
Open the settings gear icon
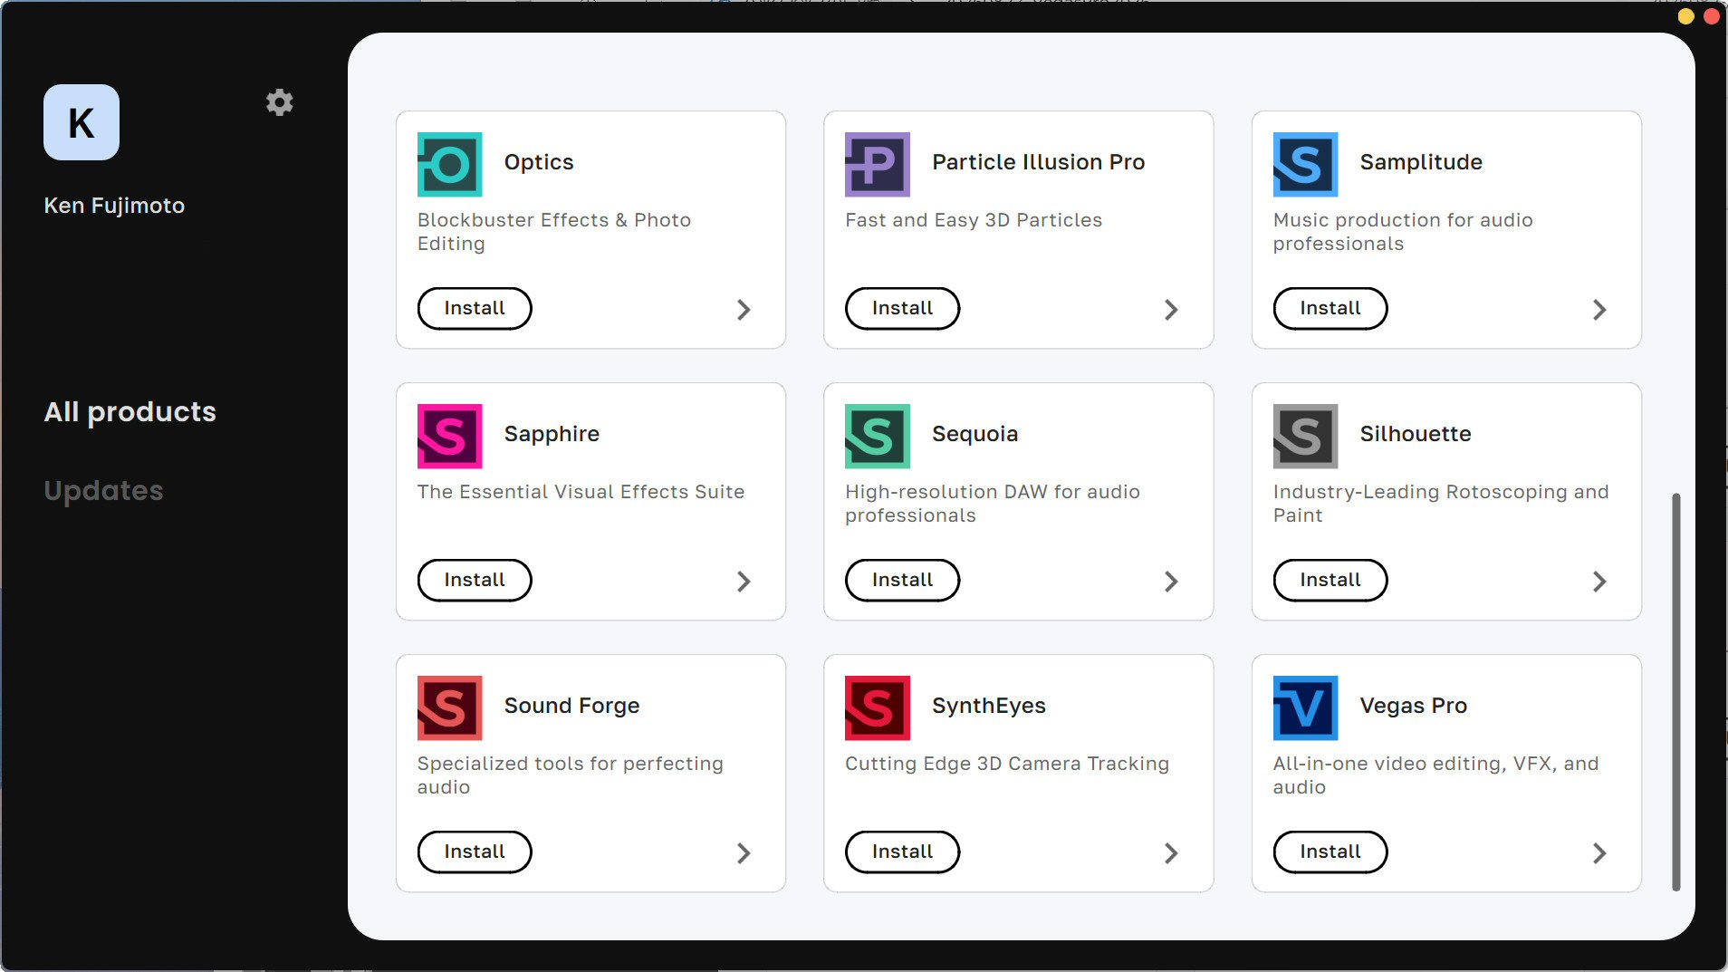point(279,102)
